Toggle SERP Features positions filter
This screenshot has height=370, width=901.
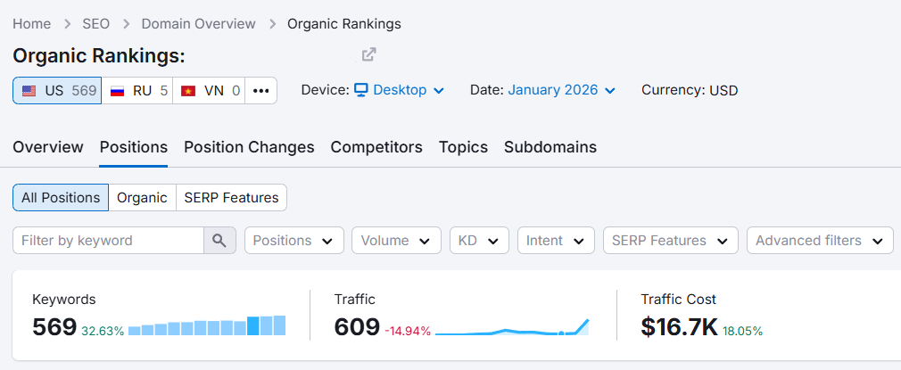[231, 198]
